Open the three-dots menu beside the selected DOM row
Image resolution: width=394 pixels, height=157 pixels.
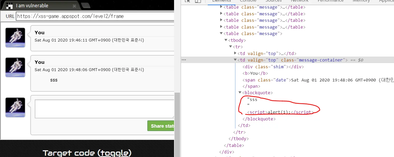point(184,60)
